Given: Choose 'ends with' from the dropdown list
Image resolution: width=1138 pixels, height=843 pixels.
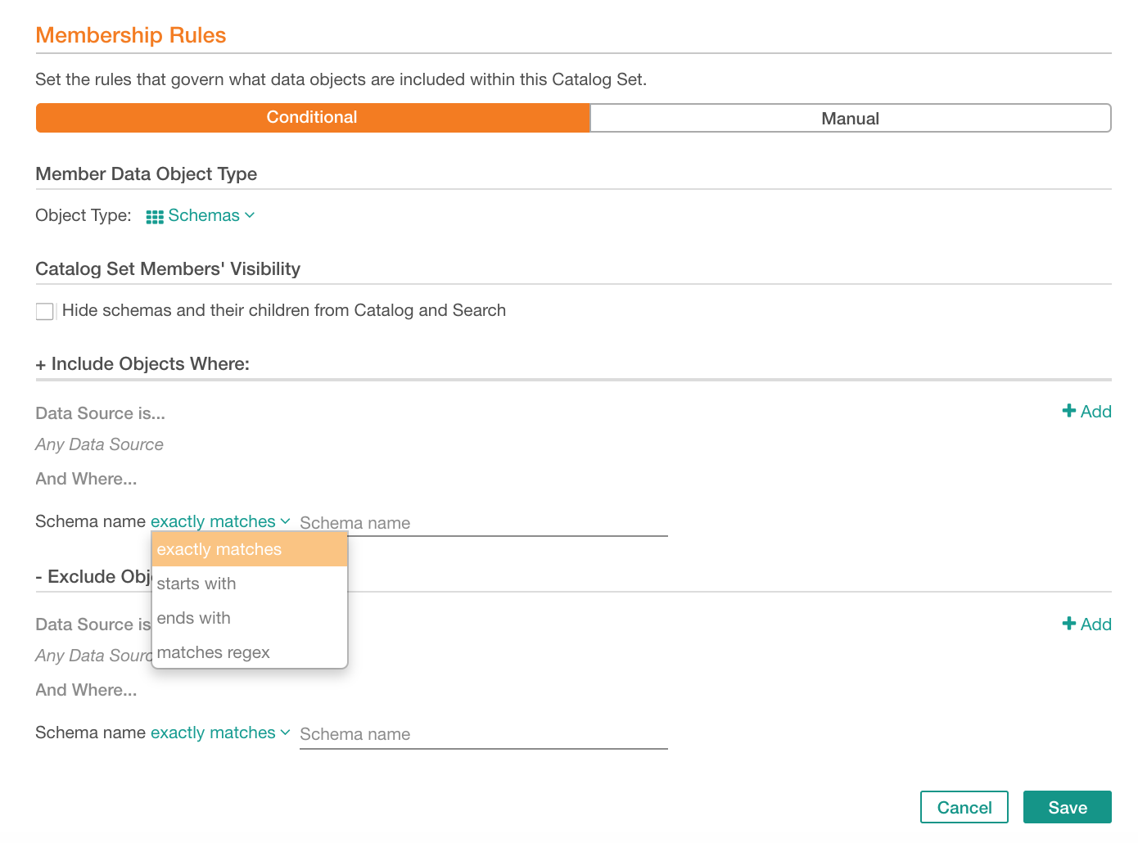Looking at the screenshot, I should tap(250, 618).
